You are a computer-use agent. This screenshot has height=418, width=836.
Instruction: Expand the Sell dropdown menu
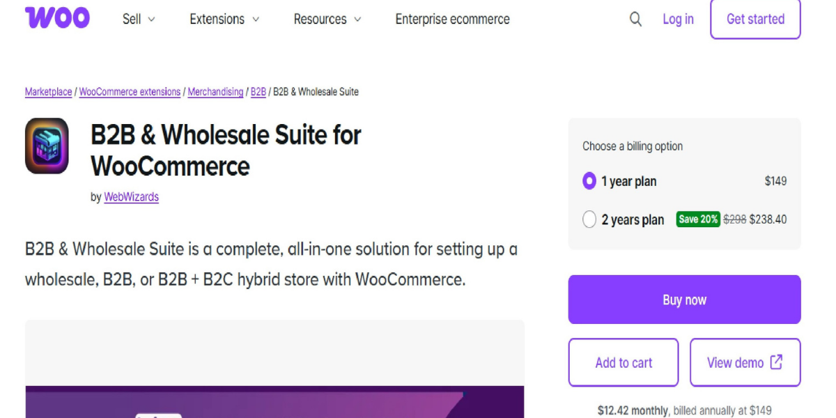(x=139, y=20)
